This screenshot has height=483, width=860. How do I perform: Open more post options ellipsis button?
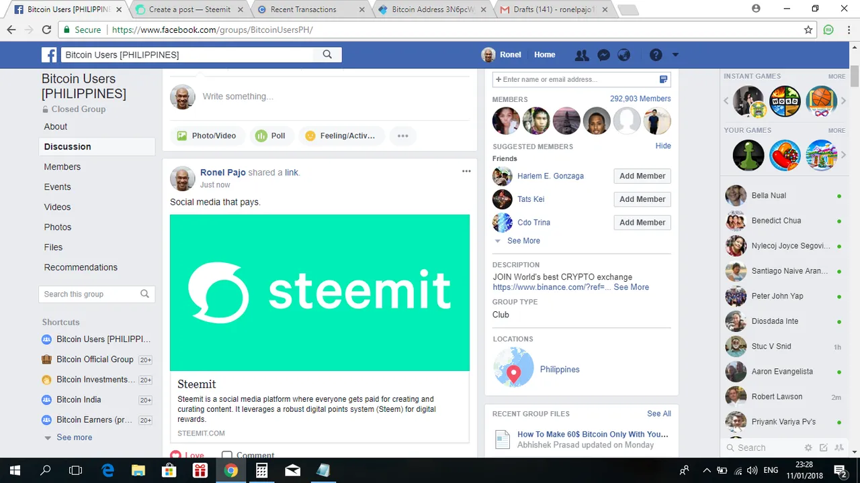(402, 136)
